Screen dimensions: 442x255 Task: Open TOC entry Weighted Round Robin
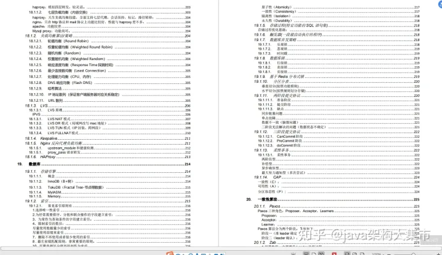tap(110, 47)
